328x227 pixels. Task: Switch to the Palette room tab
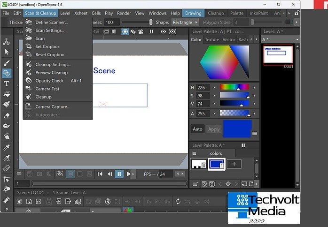pos(237,13)
